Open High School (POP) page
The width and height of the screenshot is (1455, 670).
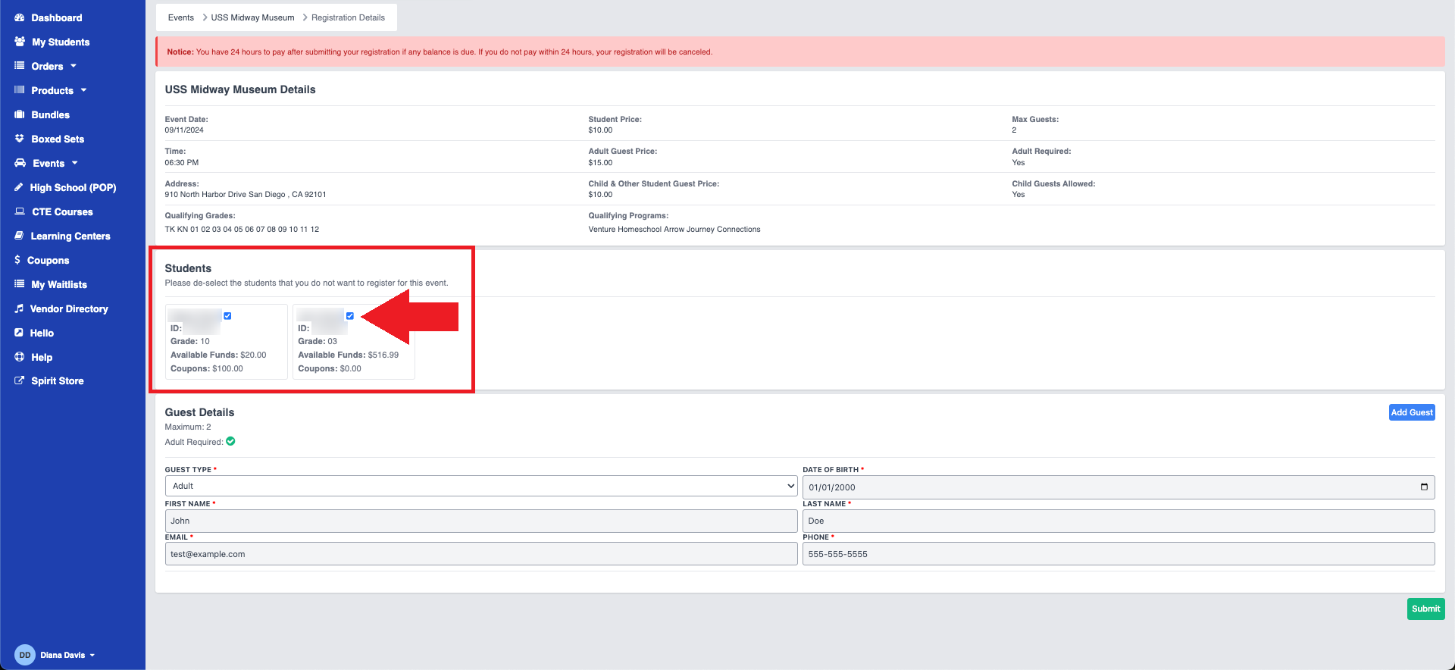coord(73,187)
